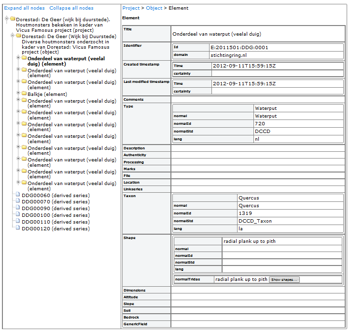The image size is (351, 332).
Task: Click the Show shapes... button
Action: (x=284, y=280)
